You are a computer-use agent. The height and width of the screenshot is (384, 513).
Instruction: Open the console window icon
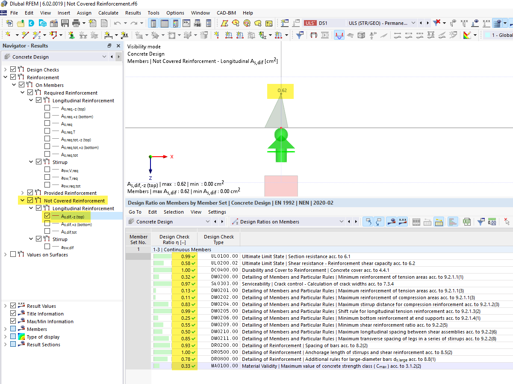point(186,23)
